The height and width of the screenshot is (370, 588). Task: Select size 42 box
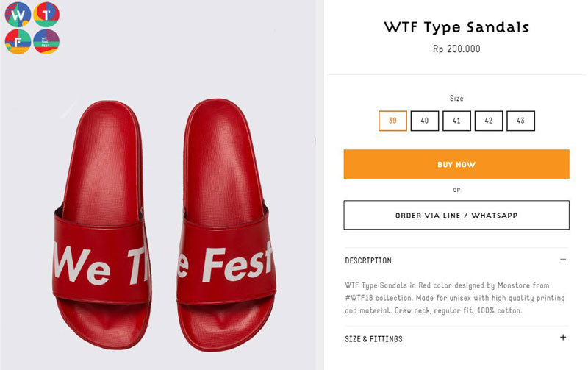(489, 121)
